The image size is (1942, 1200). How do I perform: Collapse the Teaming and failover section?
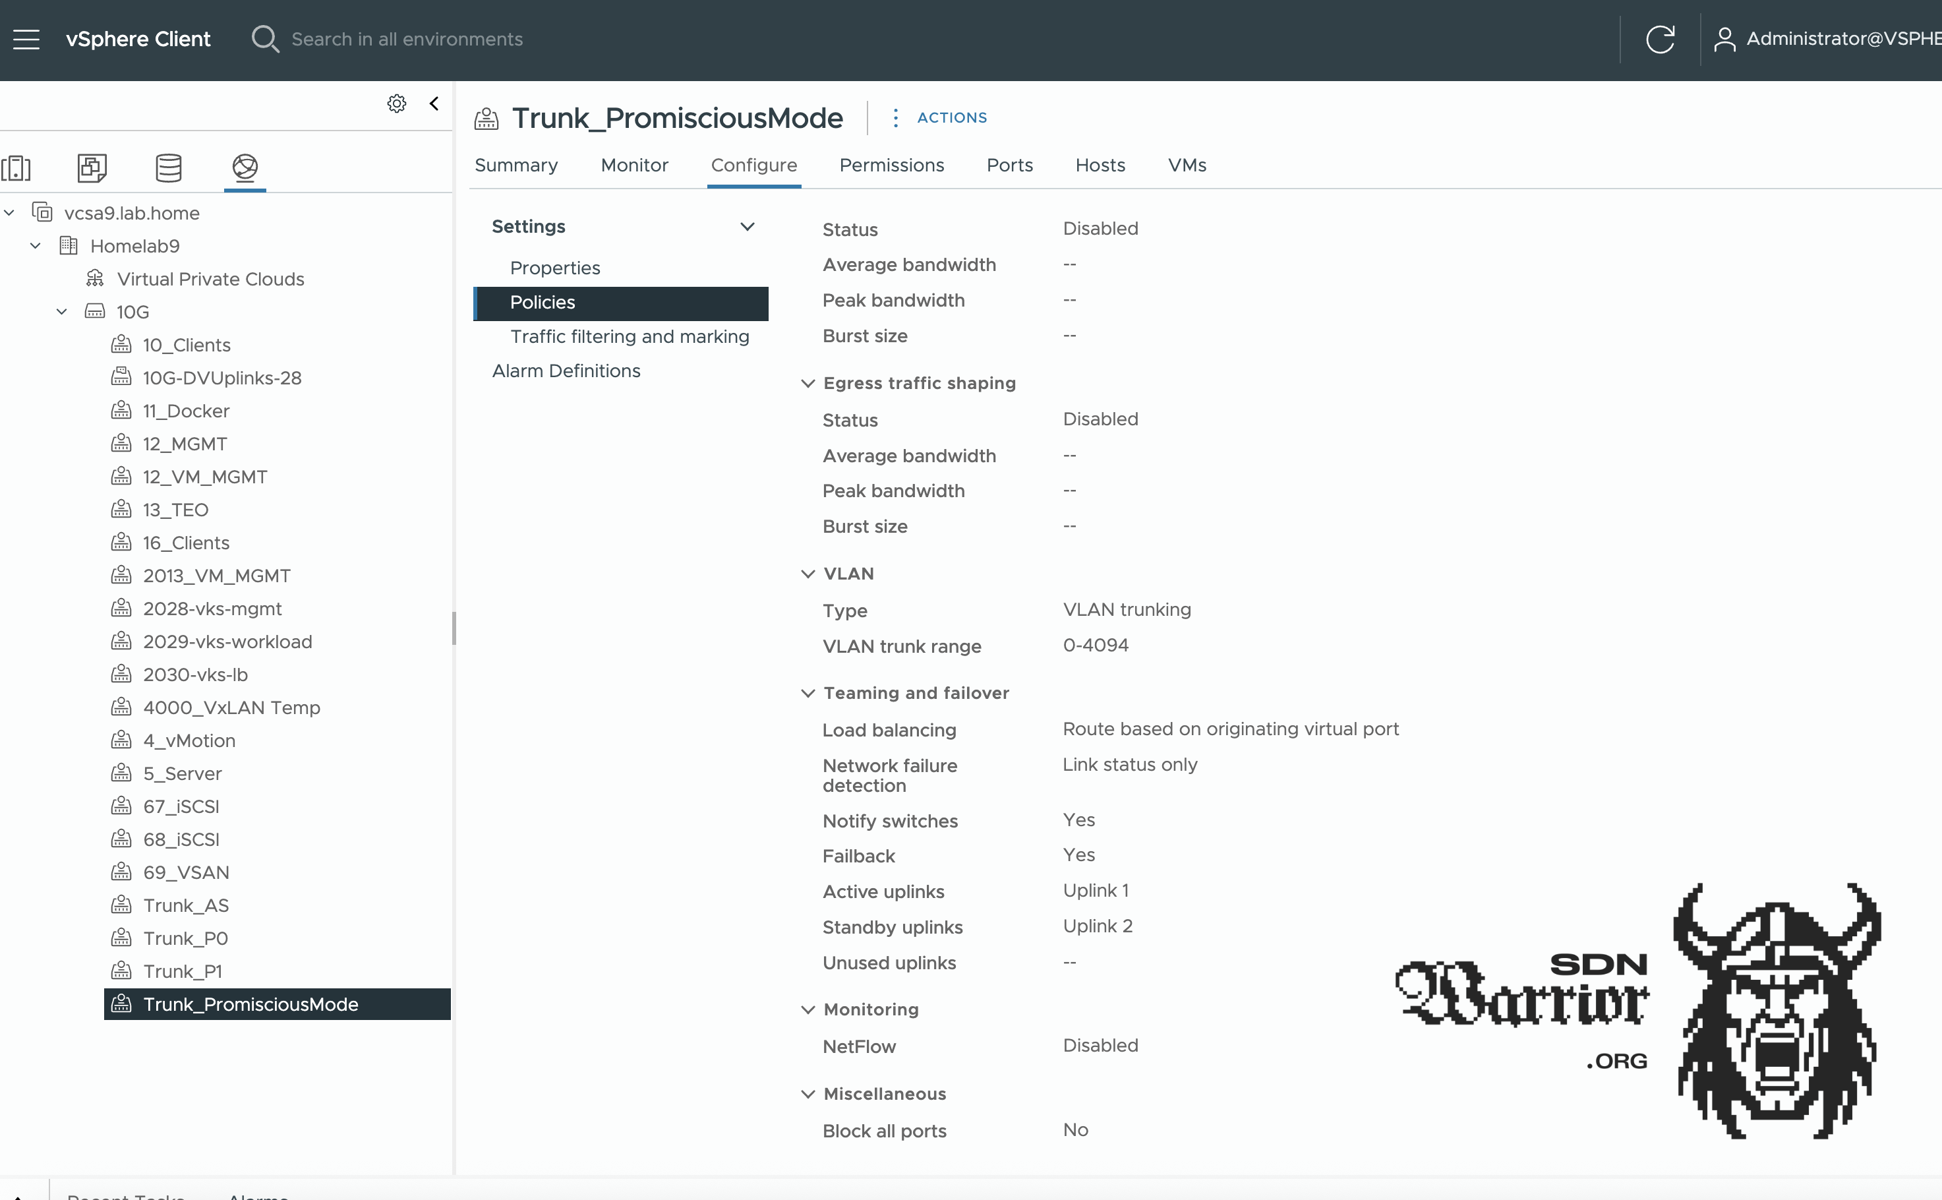pos(808,694)
